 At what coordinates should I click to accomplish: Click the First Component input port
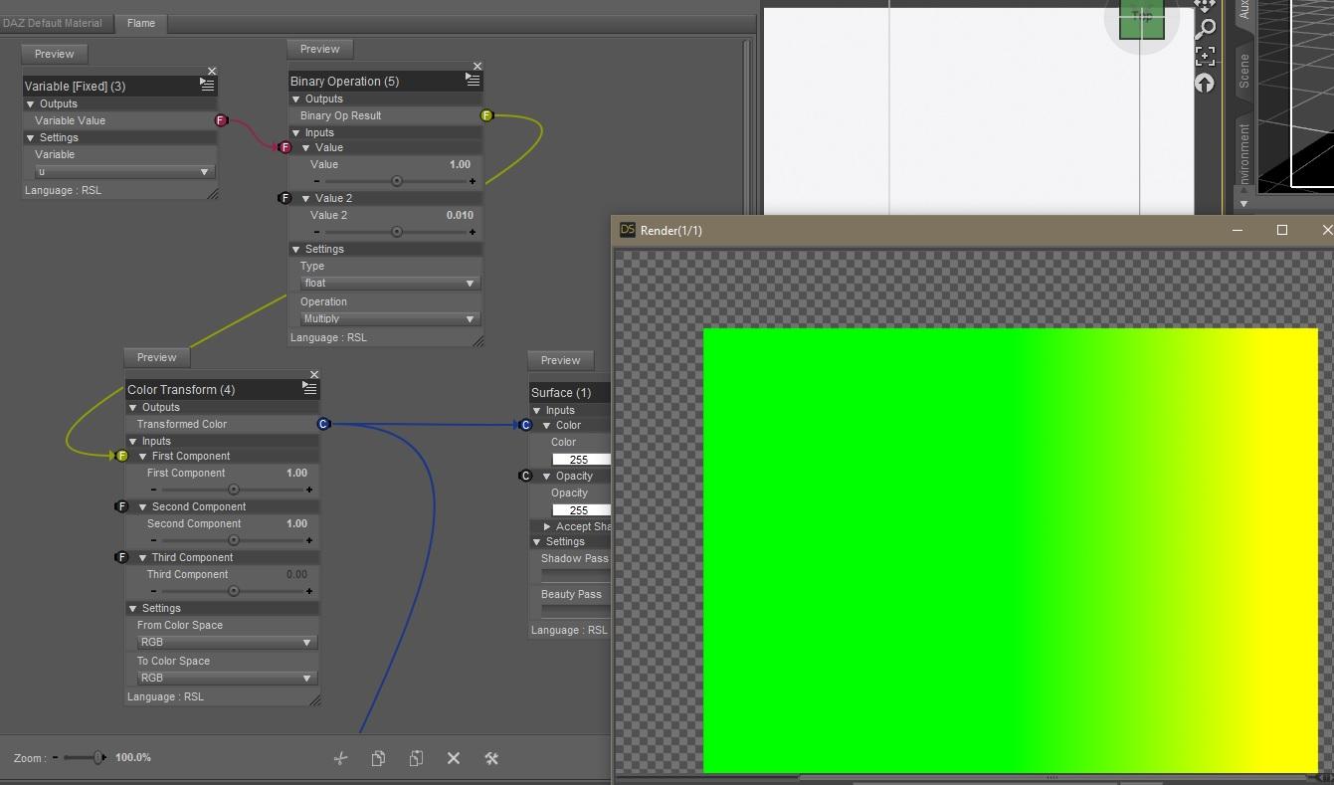122,456
